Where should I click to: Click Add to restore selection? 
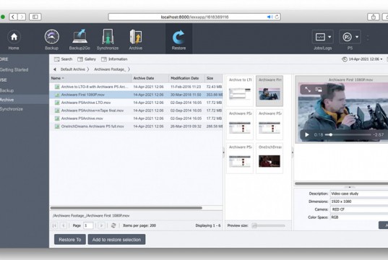(x=116, y=240)
